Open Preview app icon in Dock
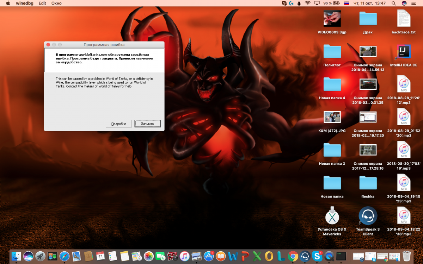423x264 pixels. [197, 256]
